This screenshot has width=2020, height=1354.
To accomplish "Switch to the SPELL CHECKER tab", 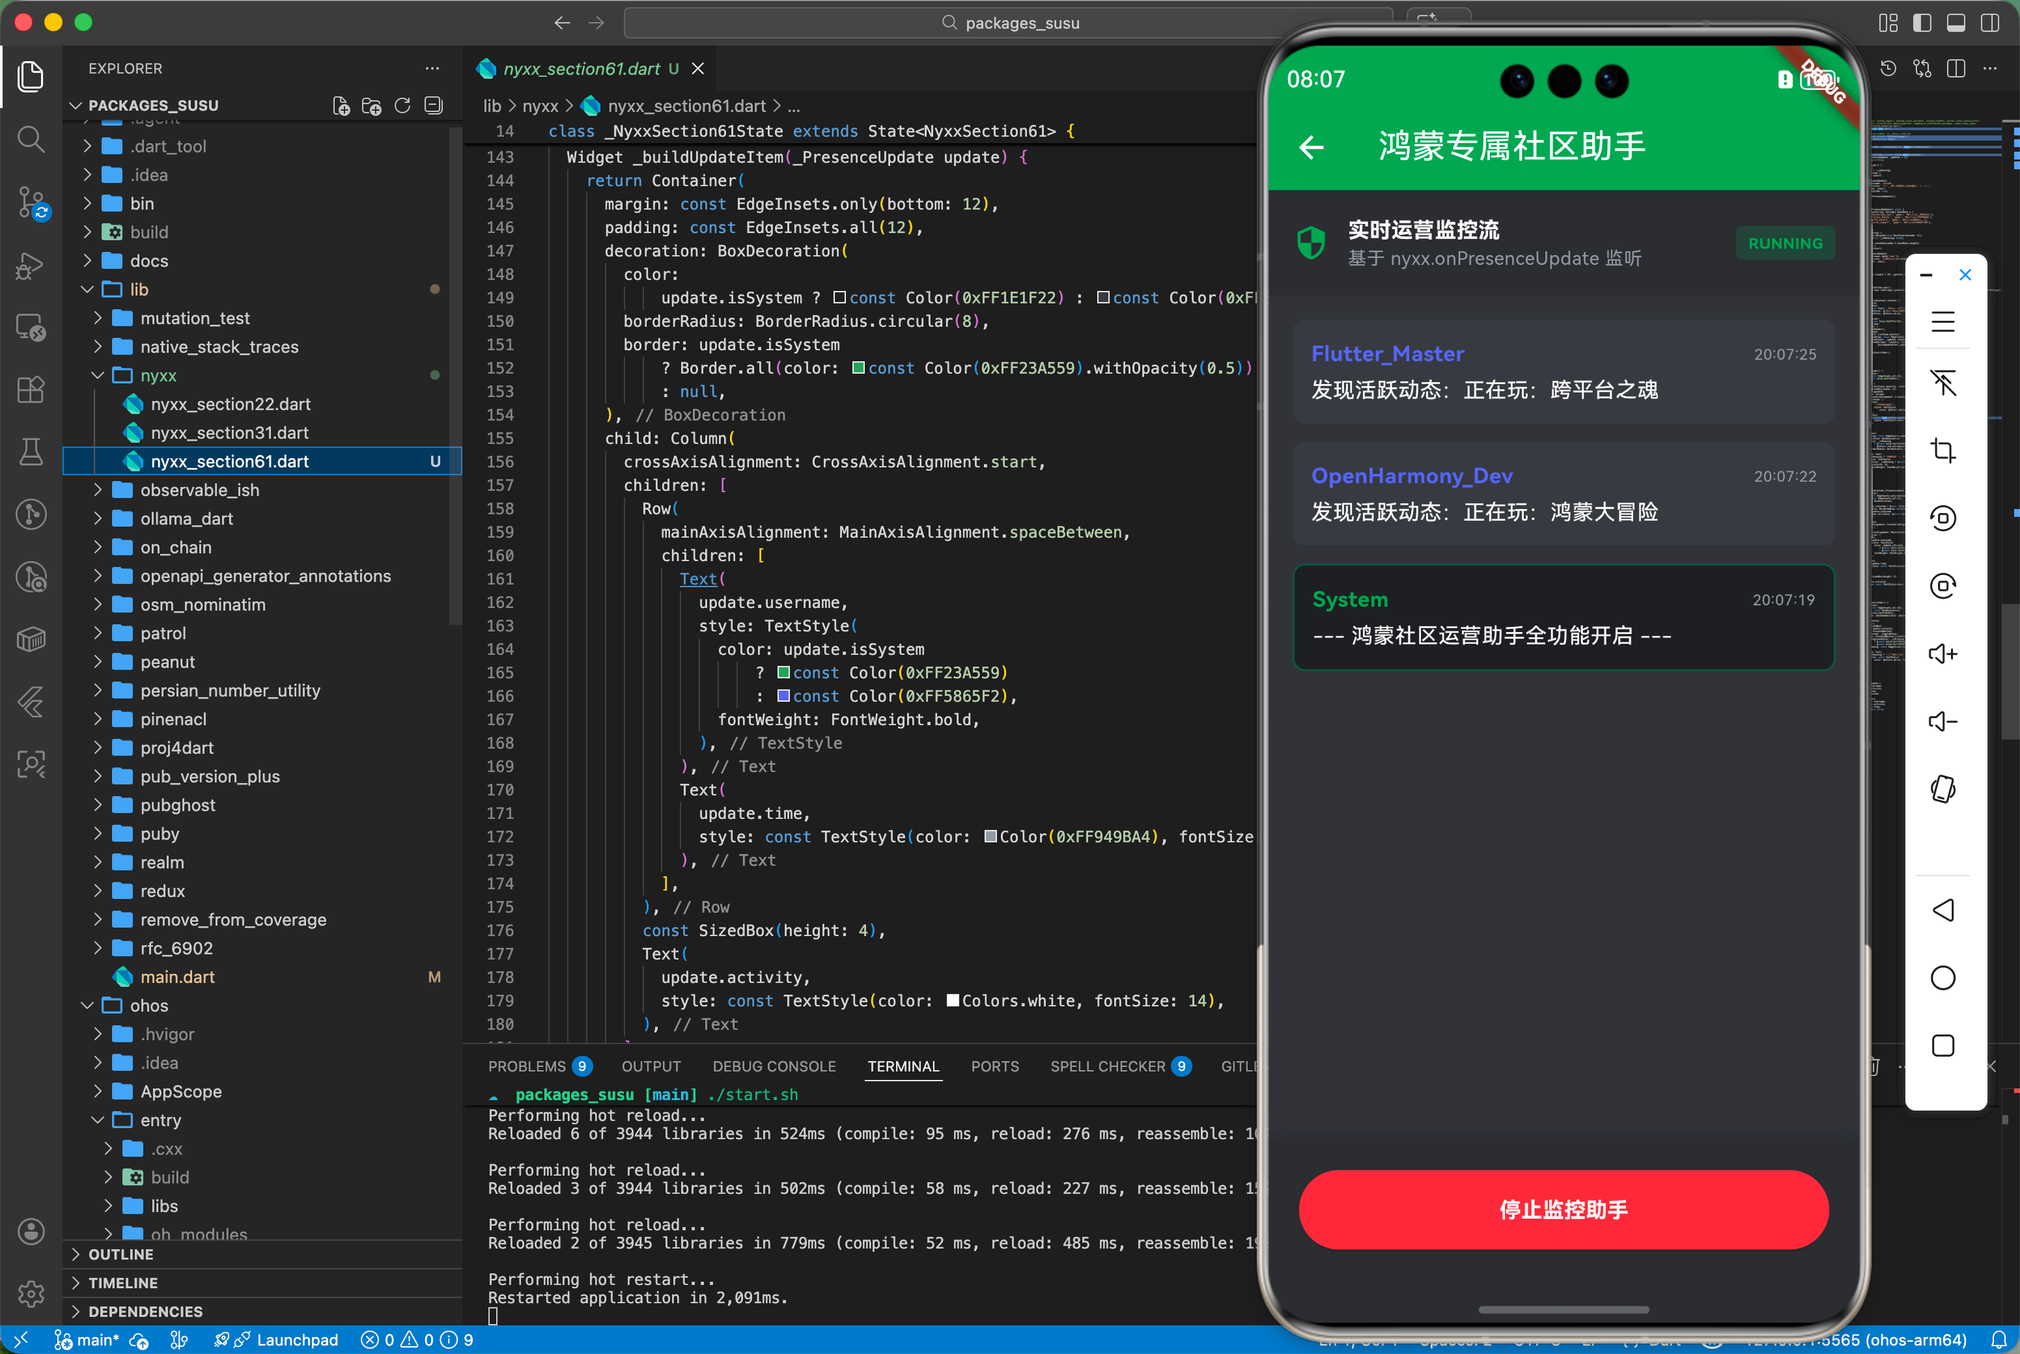I will pyautogui.click(x=1120, y=1066).
